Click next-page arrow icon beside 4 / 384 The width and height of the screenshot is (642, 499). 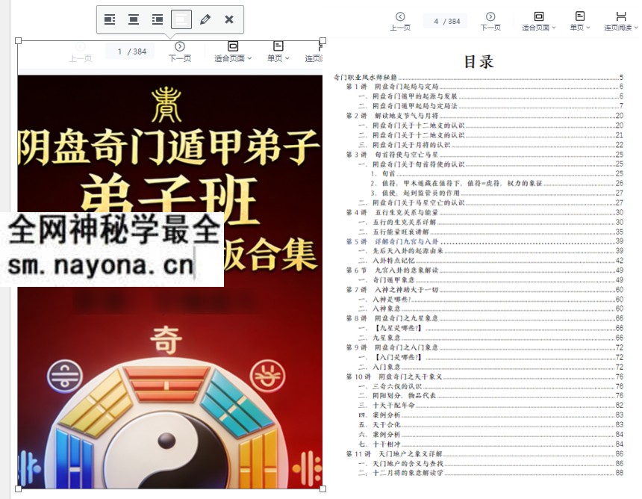pyautogui.click(x=490, y=16)
